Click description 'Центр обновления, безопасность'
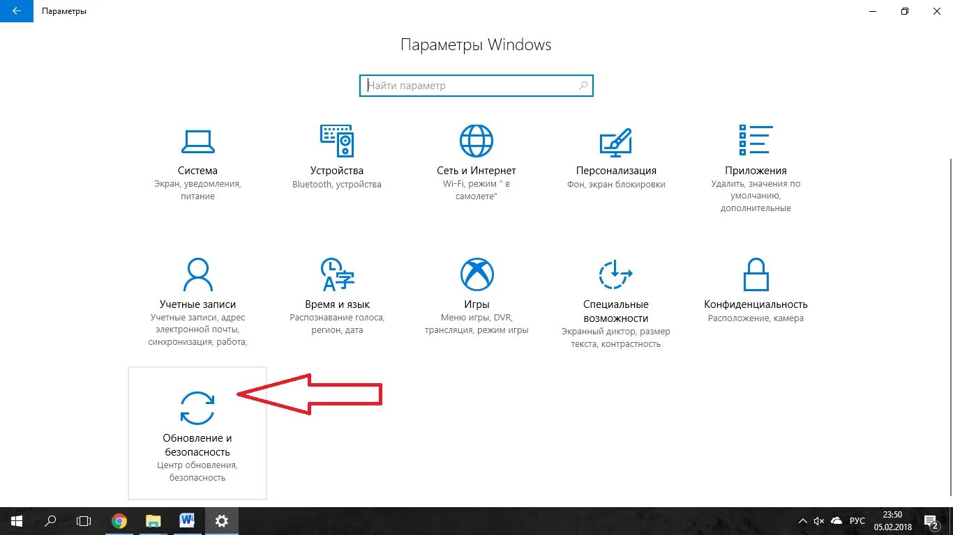Viewport: 953px width, 535px height. click(x=197, y=472)
